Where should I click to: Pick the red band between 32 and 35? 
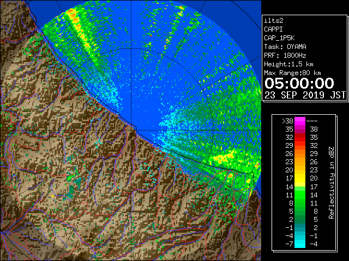[x=300, y=138]
